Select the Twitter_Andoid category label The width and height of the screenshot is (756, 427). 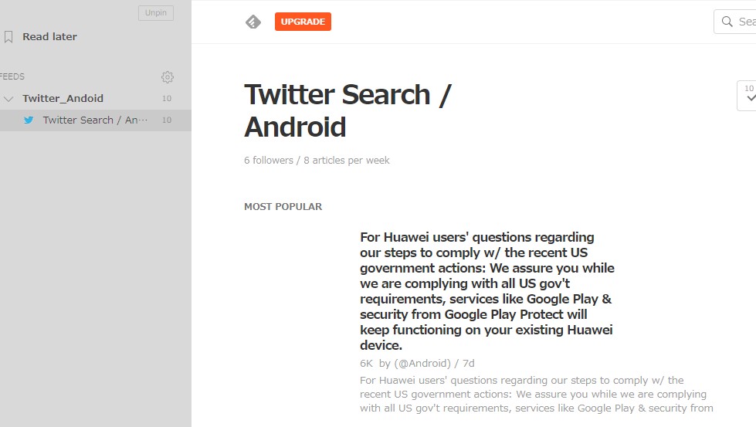63,98
